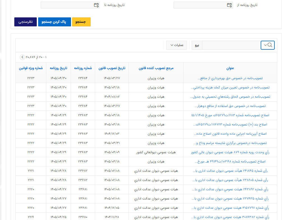This screenshot has width=282, height=220.
Task: Click the تاریخ روزنامه از date field
Action: coord(203,5)
